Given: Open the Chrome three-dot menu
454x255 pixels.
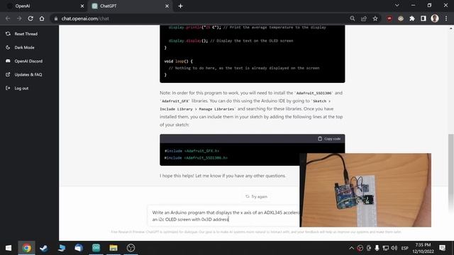Looking at the screenshot, I should [x=446, y=18].
